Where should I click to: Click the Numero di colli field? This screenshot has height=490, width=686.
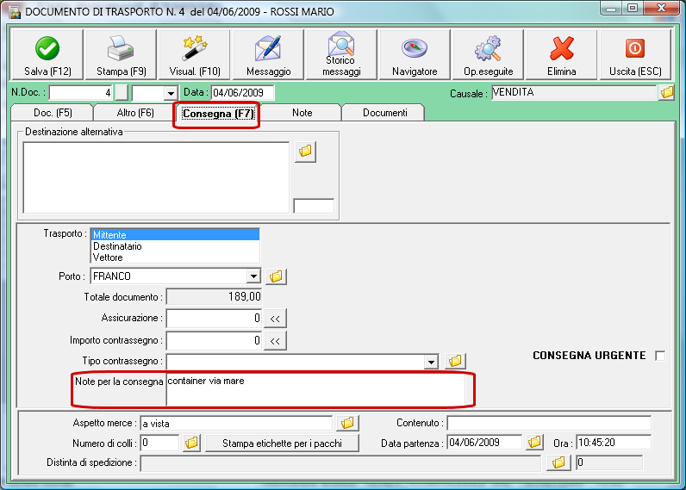coord(159,443)
